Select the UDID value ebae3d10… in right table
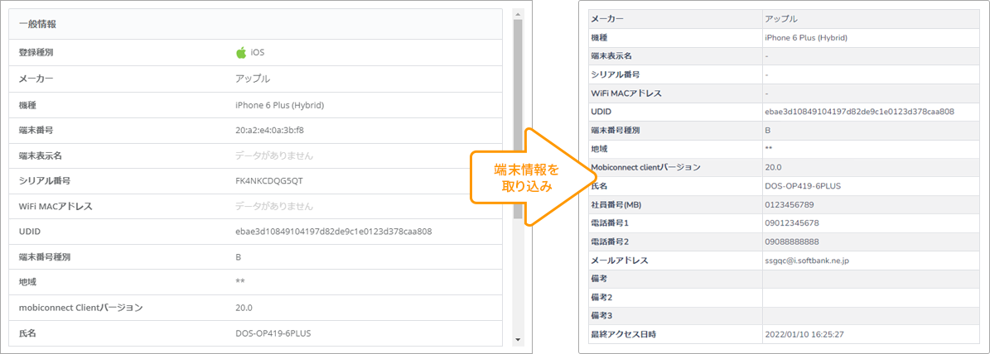 [x=858, y=112]
